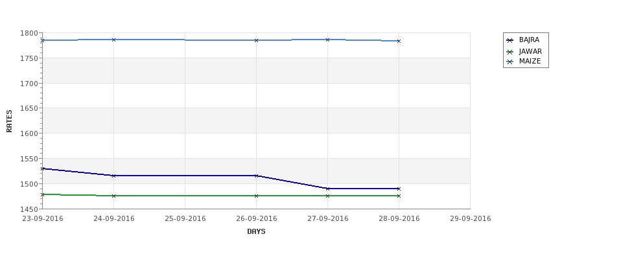Click the 1650 y-axis tick label

(x=29, y=108)
